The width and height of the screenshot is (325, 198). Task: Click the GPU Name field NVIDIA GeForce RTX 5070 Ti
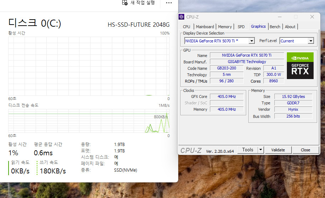click(x=247, y=55)
